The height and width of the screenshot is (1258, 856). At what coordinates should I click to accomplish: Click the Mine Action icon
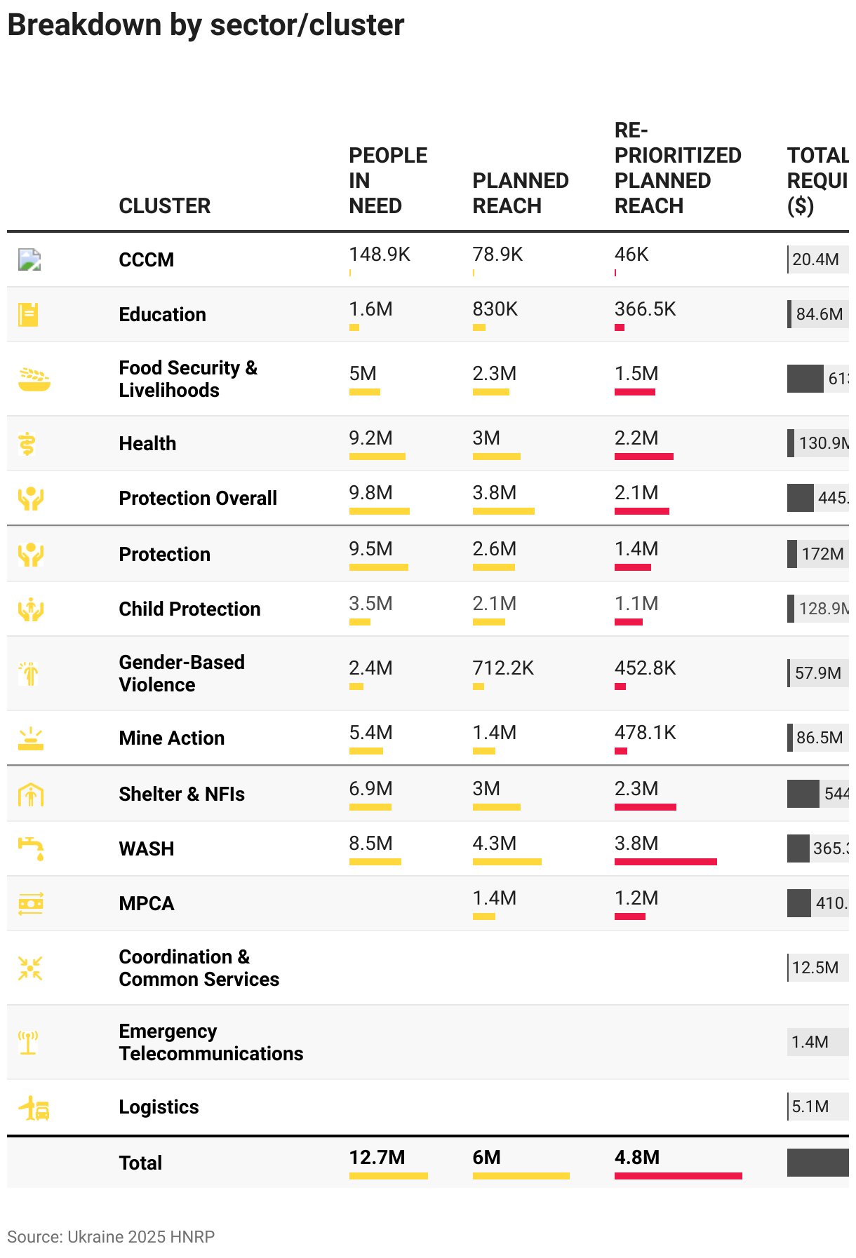31,738
